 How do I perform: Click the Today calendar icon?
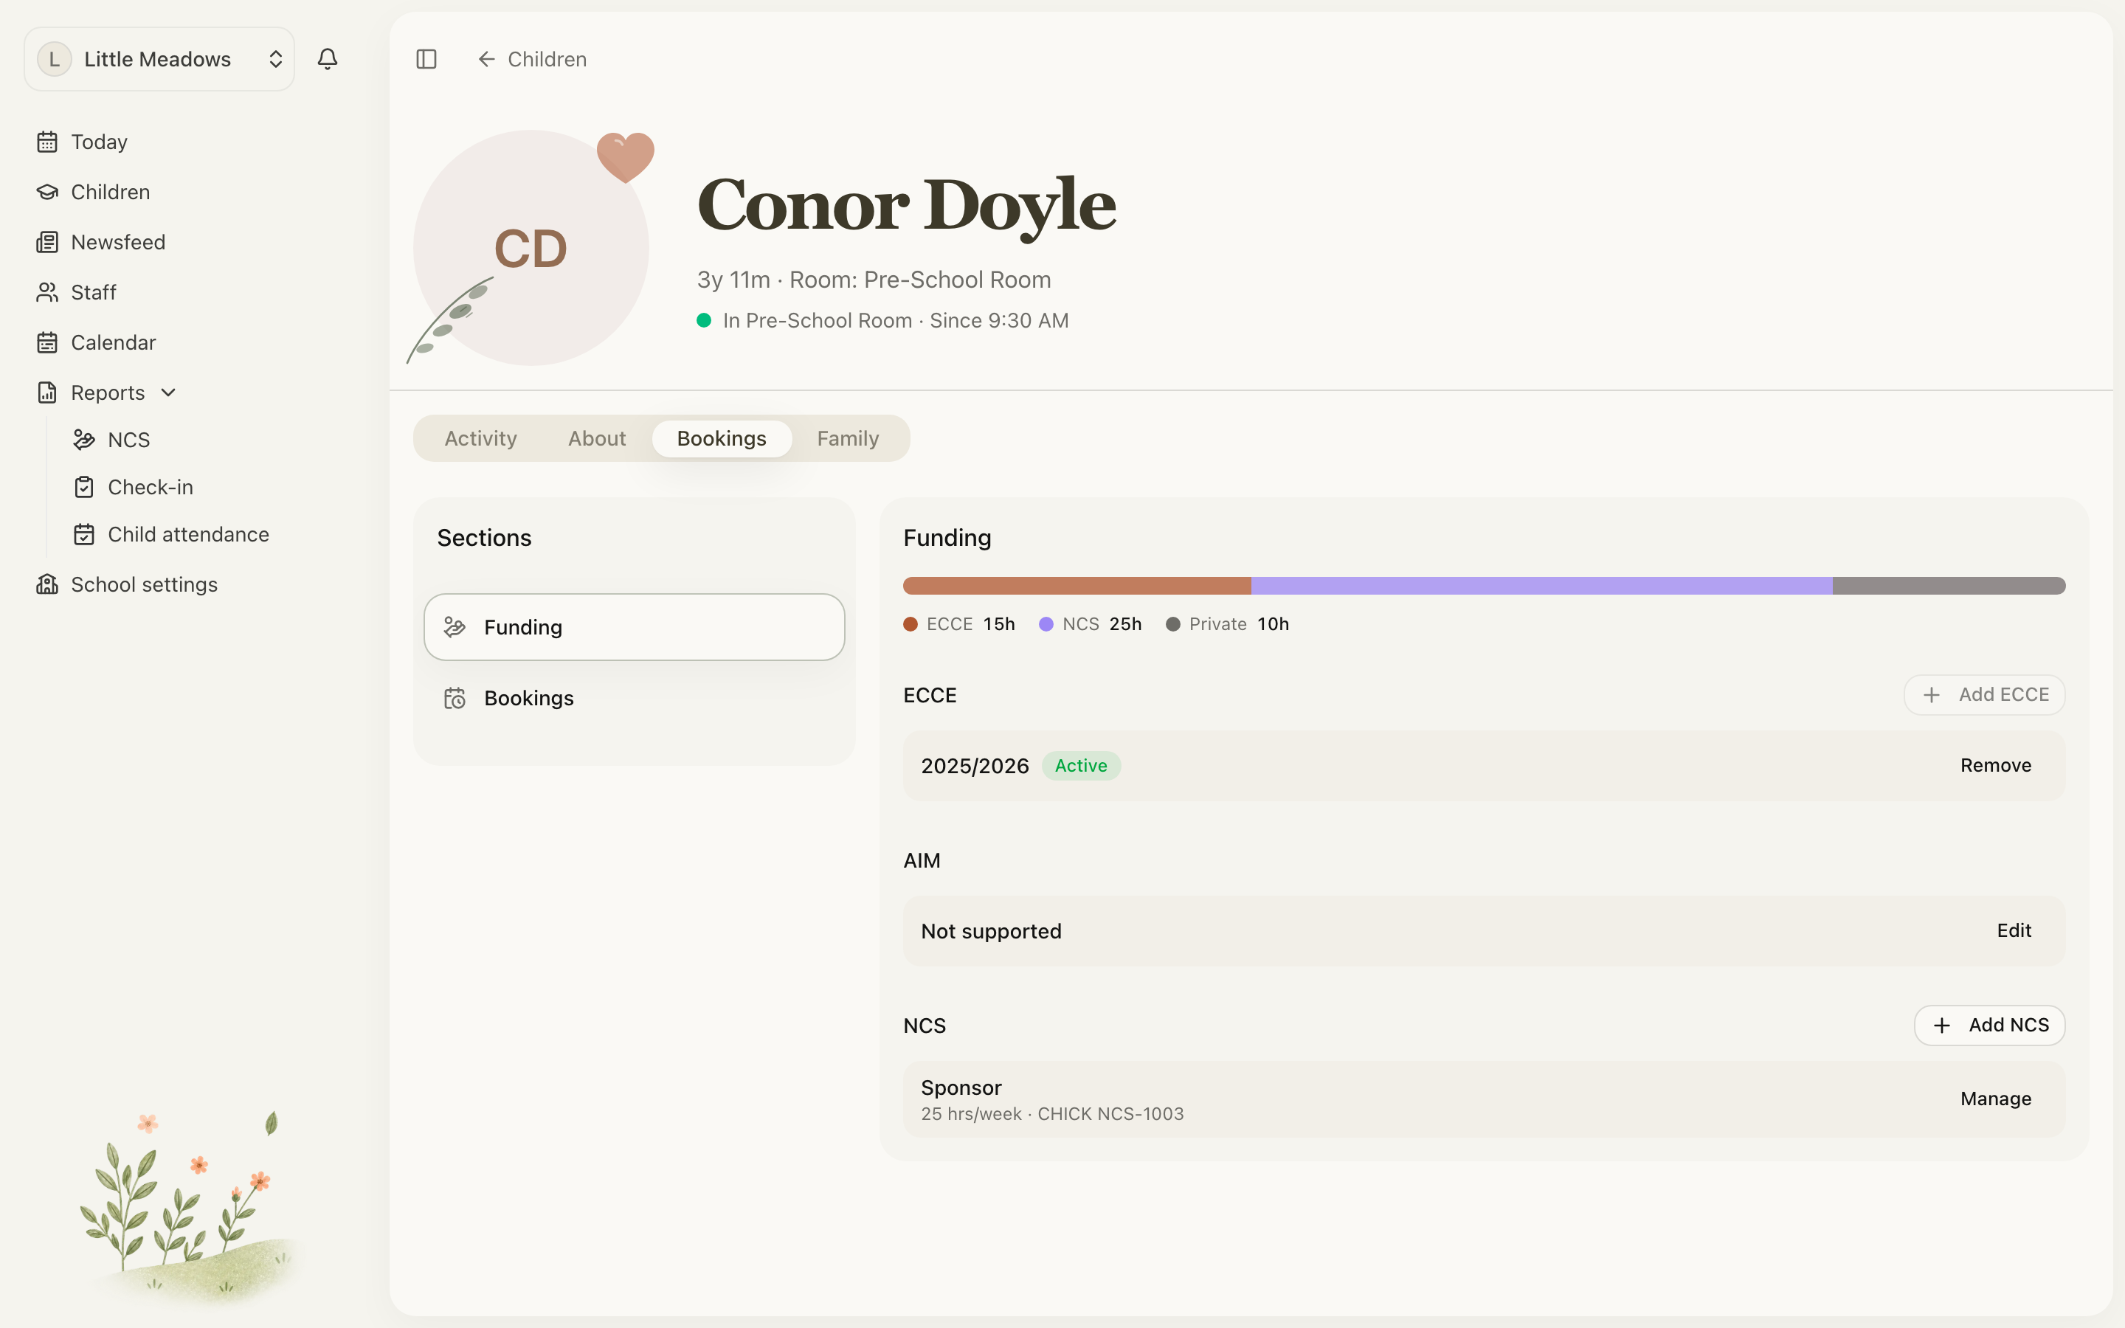pyautogui.click(x=47, y=142)
